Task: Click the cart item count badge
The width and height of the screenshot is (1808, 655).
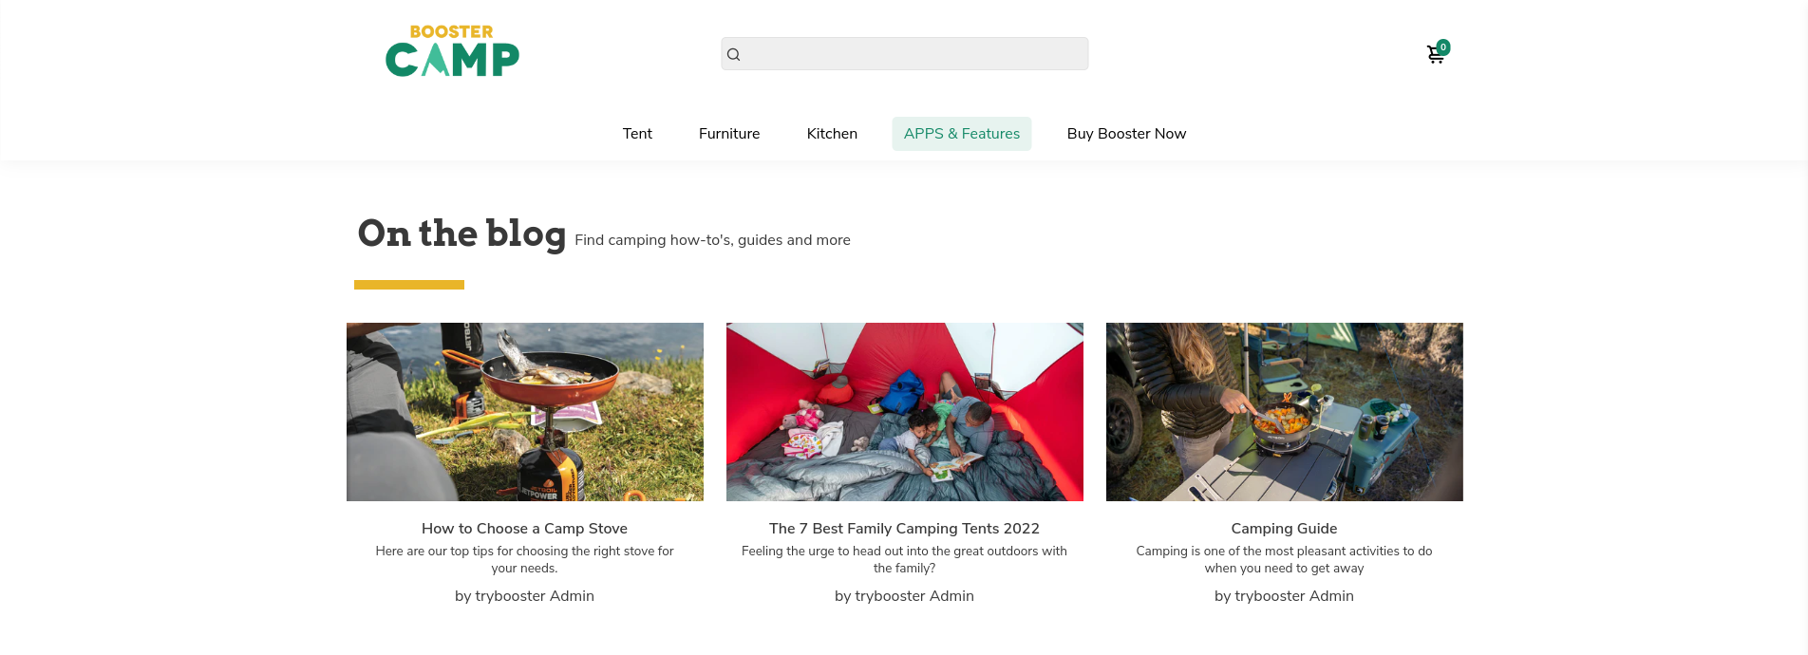Action: (1443, 47)
